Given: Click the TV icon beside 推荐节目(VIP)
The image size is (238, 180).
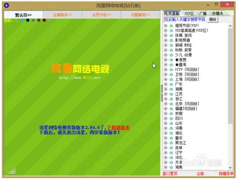Looking at the screenshot, I should coord(171,26).
